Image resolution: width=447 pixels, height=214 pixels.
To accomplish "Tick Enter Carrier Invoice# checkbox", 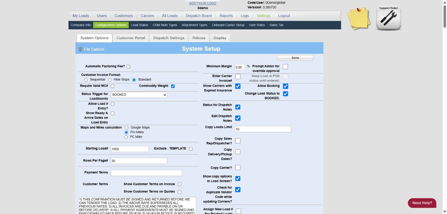I will click(238, 76).
